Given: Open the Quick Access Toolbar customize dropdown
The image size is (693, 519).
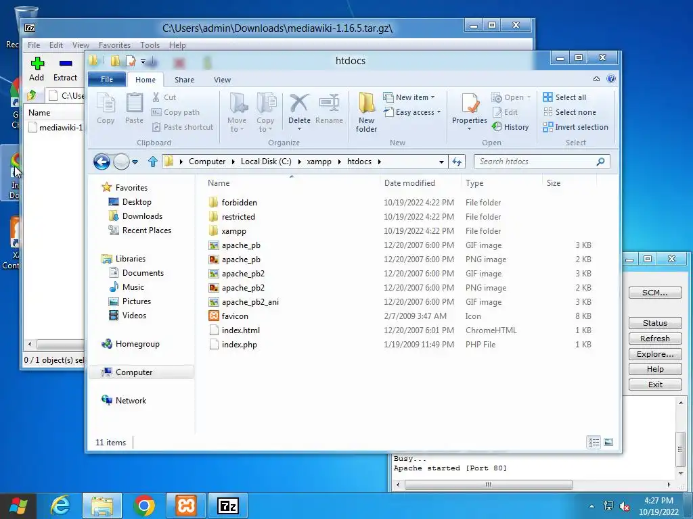Looking at the screenshot, I should (143, 61).
